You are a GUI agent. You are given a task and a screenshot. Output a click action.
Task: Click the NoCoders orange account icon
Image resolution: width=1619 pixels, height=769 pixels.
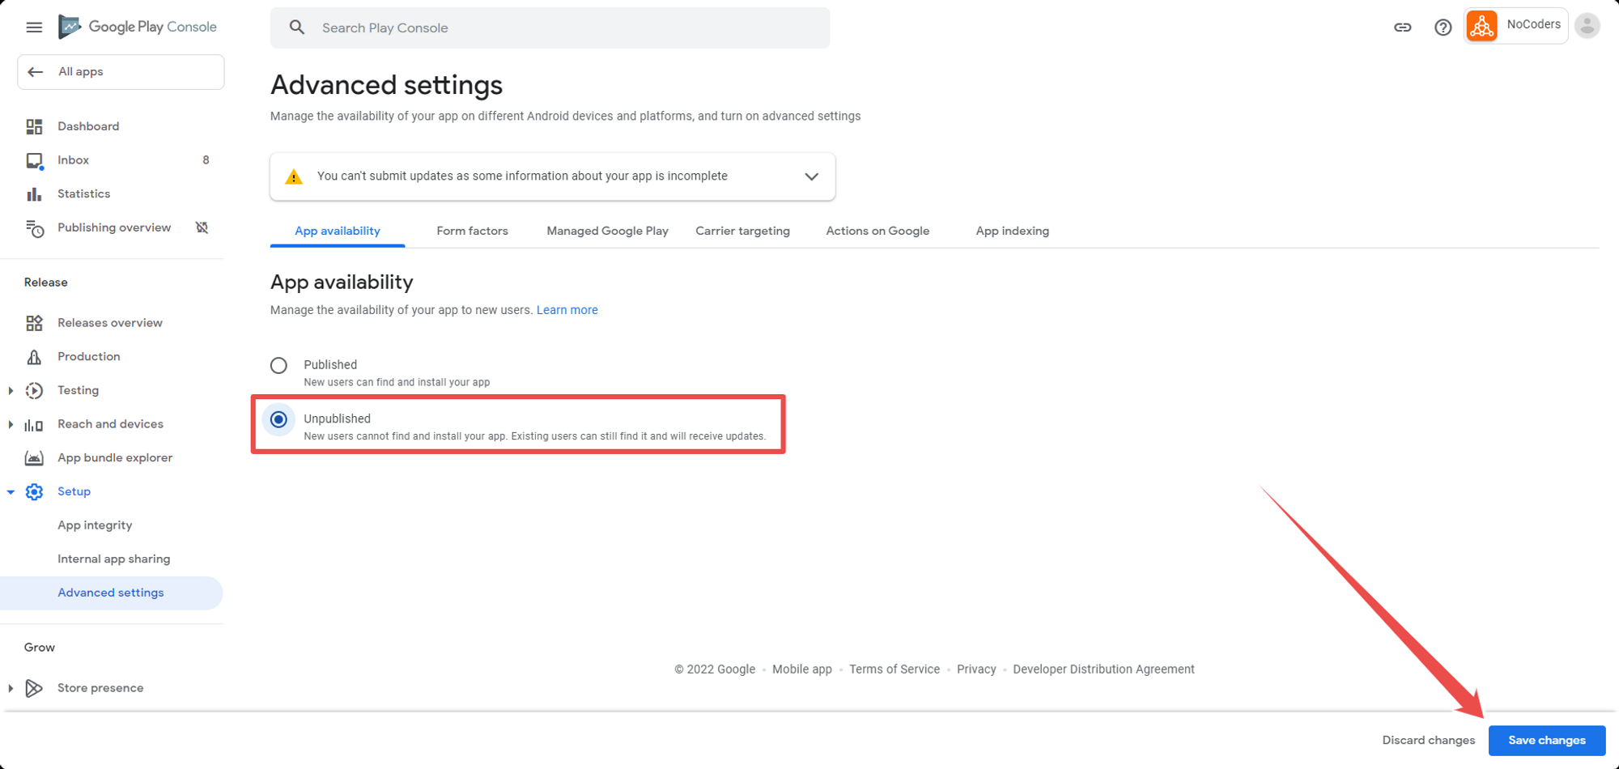[x=1481, y=26]
